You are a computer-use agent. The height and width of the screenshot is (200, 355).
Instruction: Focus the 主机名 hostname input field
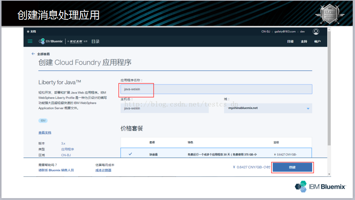(x=165, y=108)
